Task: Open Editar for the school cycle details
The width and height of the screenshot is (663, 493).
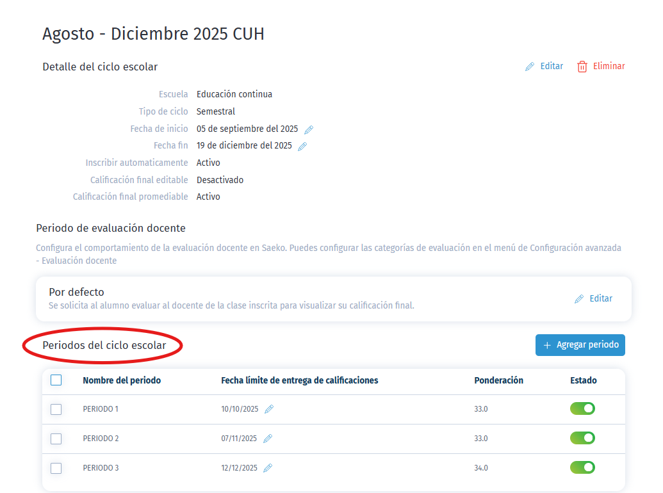Action: pos(544,67)
